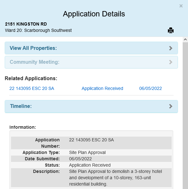188x189 pixels.
Task: Click the Application Number value in Information table
Action: pyautogui.click(x=91, y=140)
